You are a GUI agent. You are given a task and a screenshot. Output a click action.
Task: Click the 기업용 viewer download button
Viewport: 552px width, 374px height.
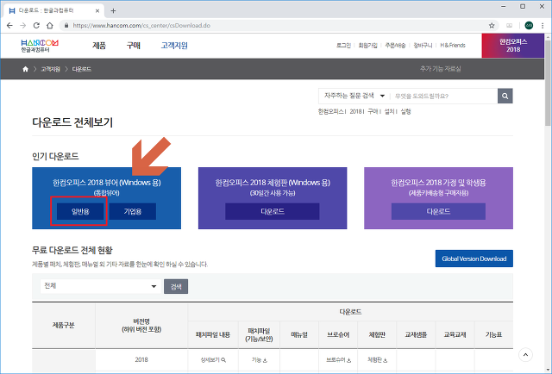click(x=132, y=211)
